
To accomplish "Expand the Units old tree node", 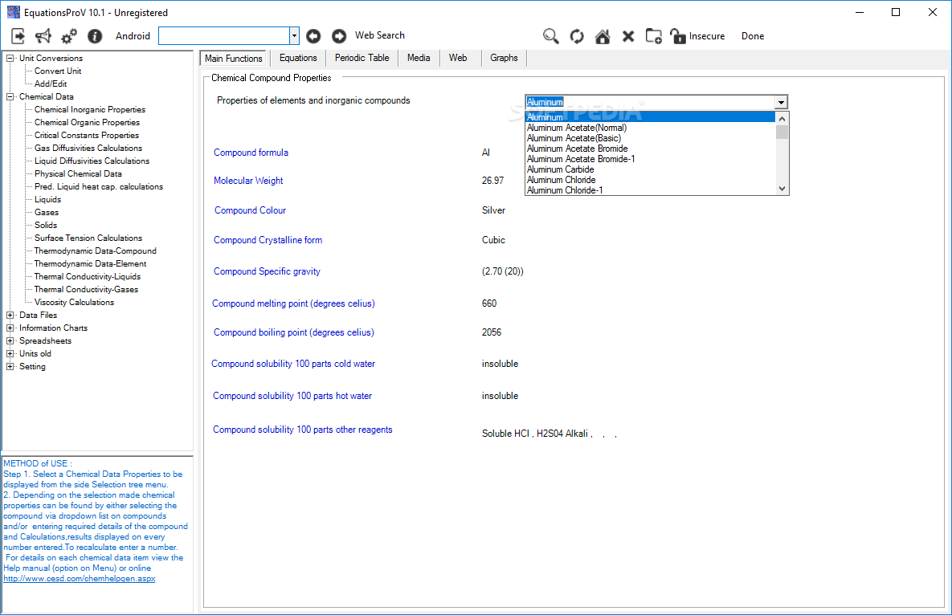I will [10, 353].
